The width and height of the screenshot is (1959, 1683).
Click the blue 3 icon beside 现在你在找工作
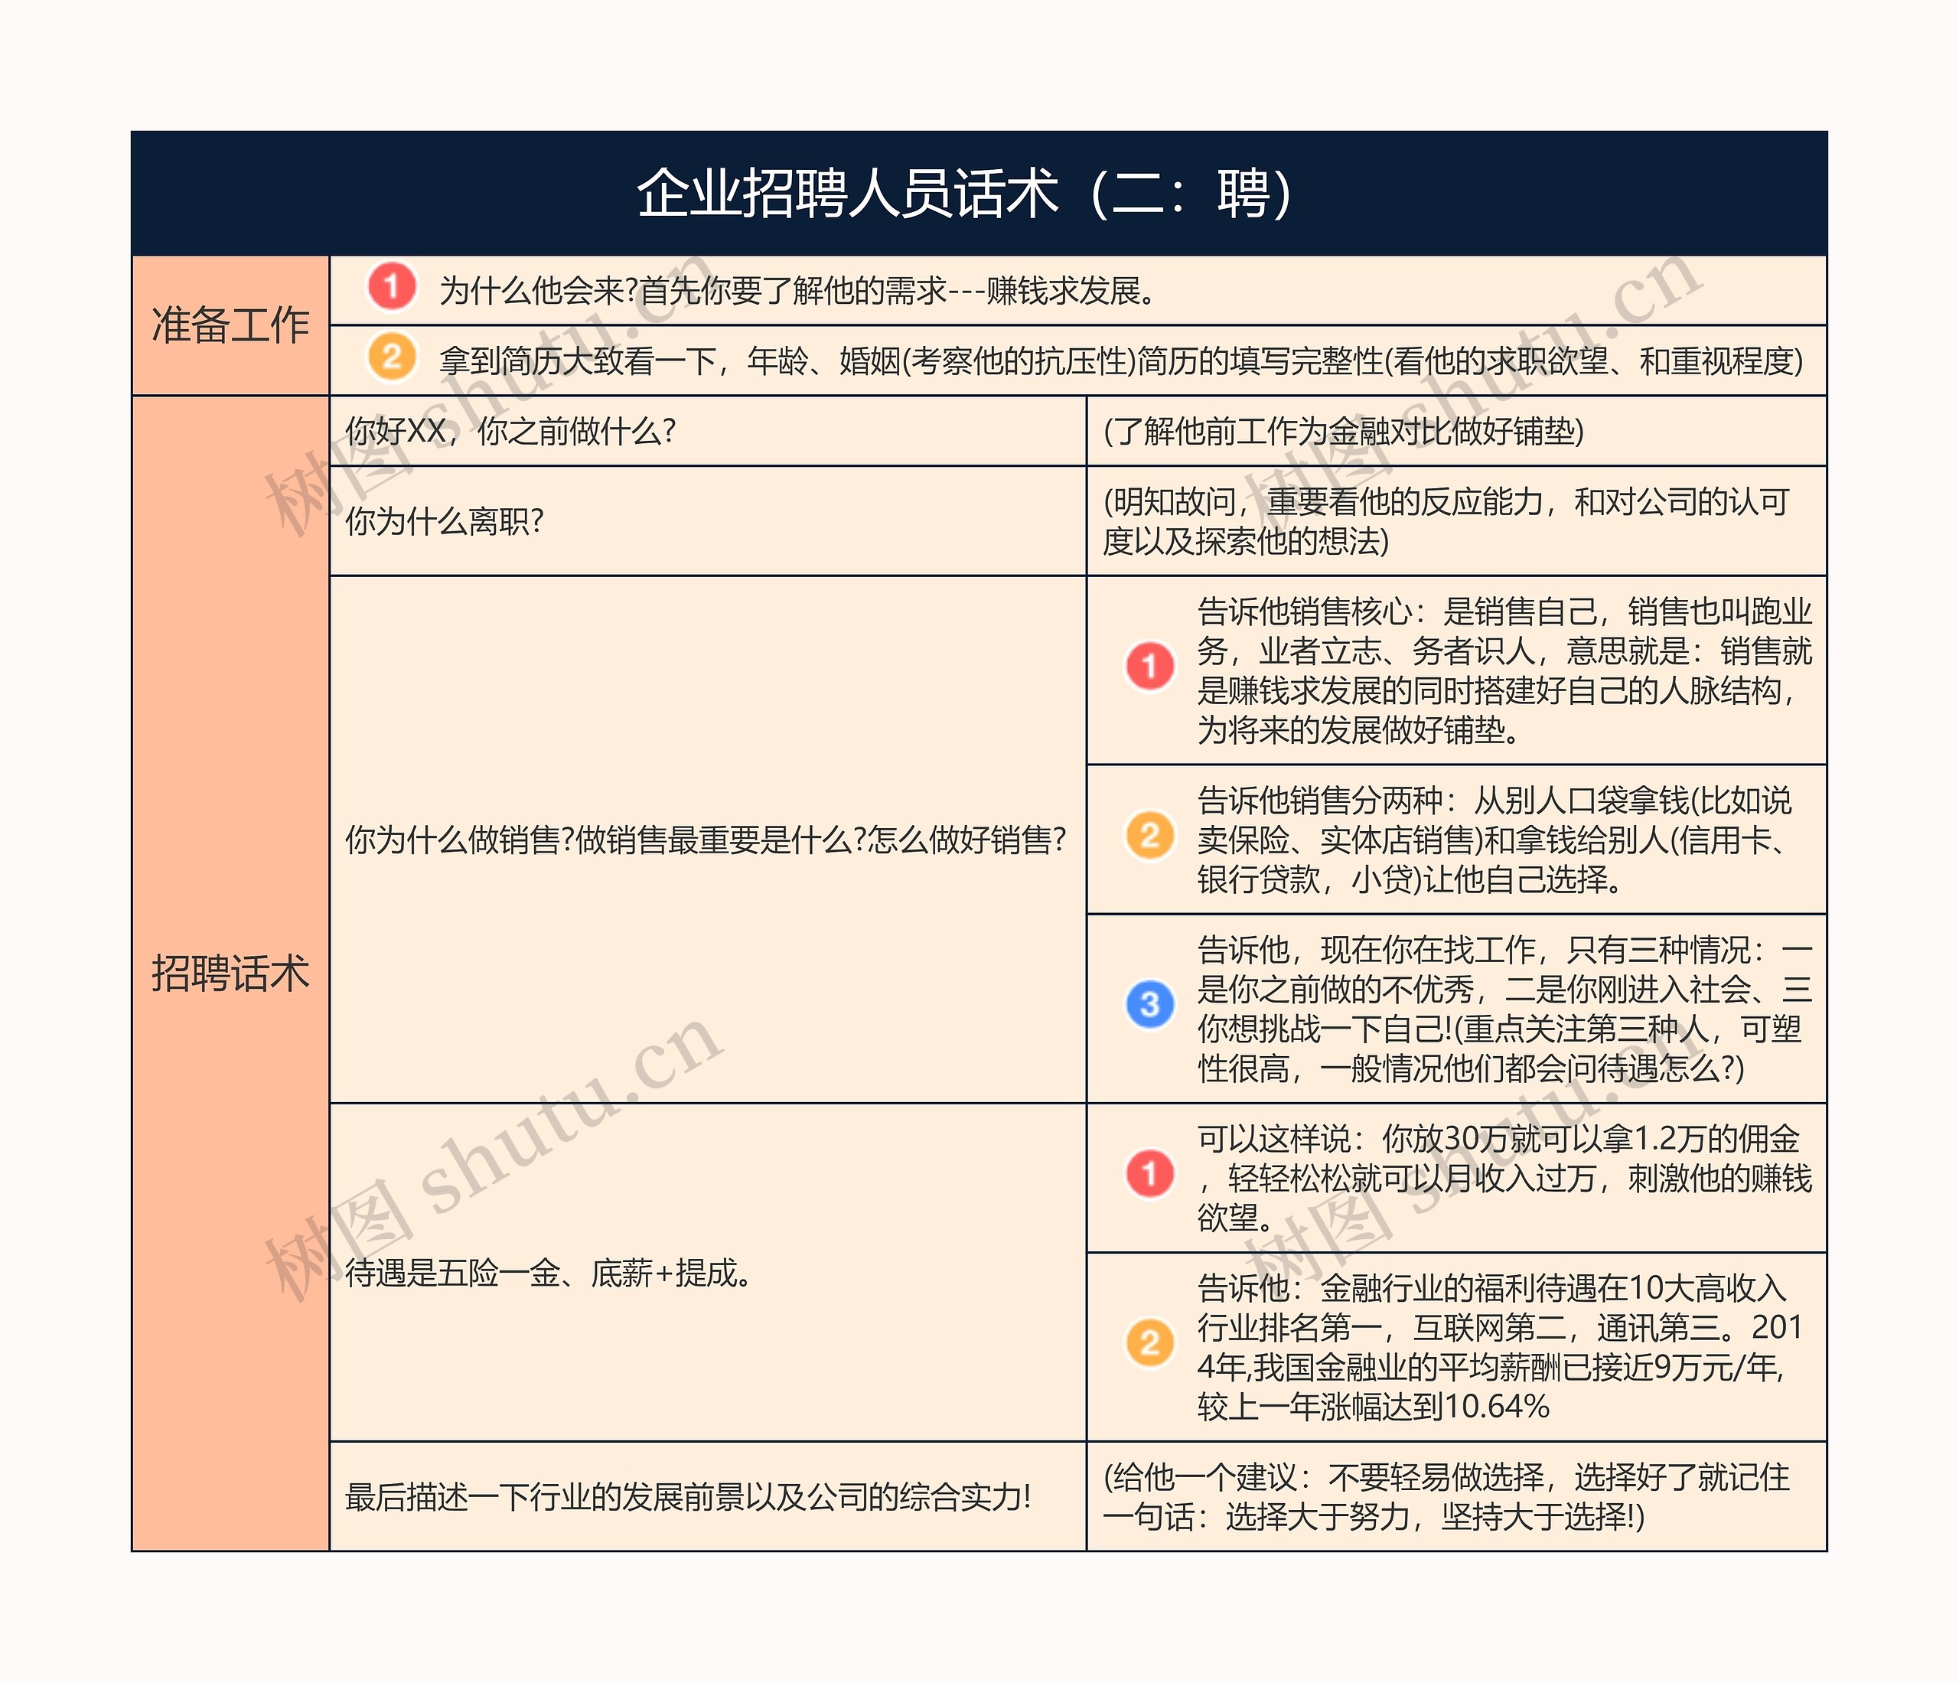click(1149, 1005)
